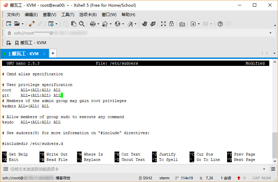Click the Print icon in toolbar

click(93, 24)
